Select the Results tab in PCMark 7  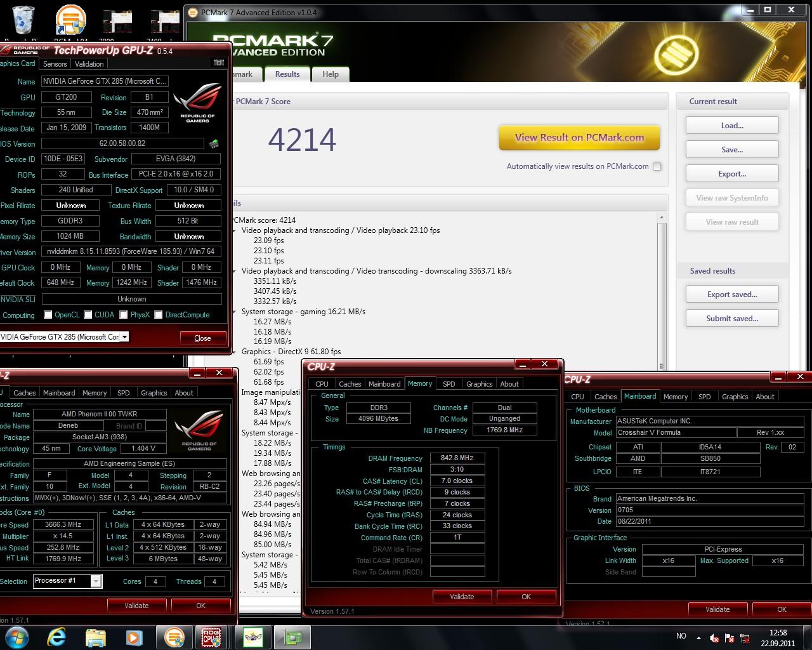287,74
